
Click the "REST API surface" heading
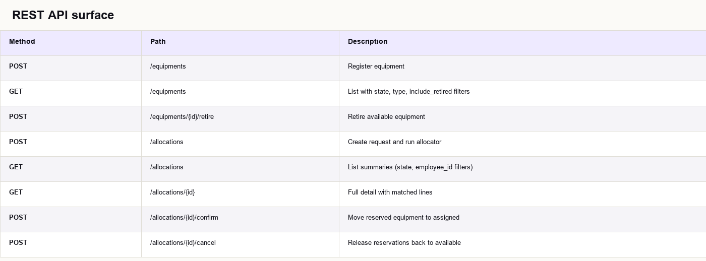coord(63,15)
